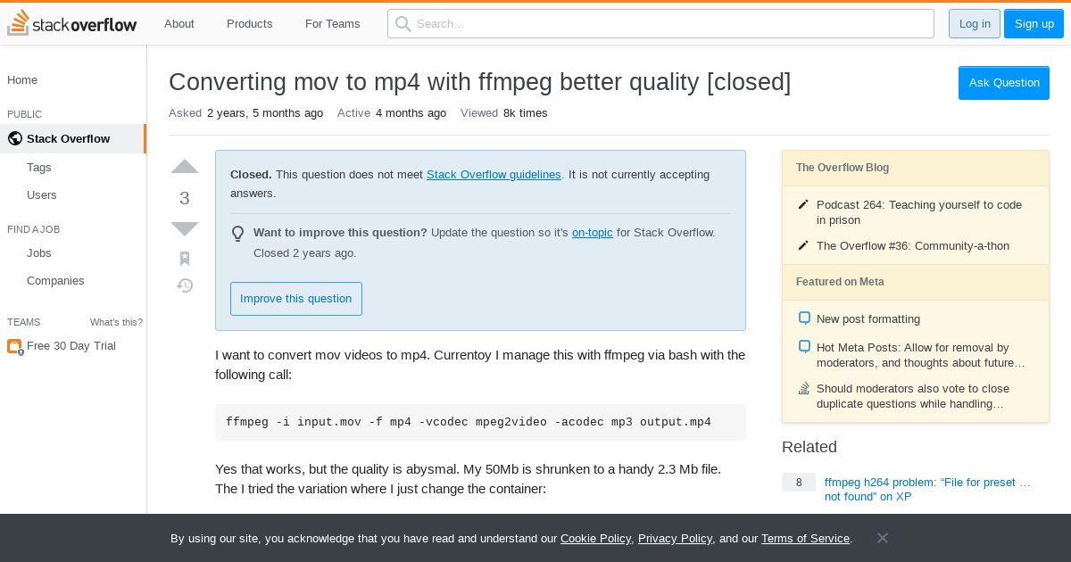Show the question activity history icon
Viewport: 1071px width, 562px height.
coord(185,285)
